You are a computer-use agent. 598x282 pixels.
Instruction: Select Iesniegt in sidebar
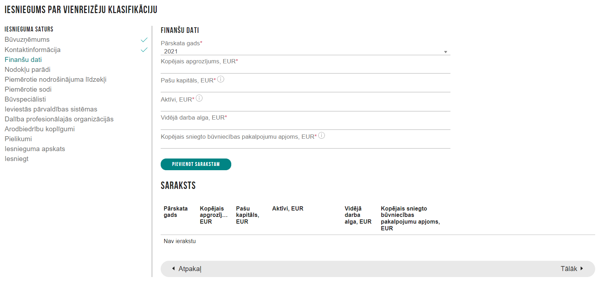tap(16, 159)
